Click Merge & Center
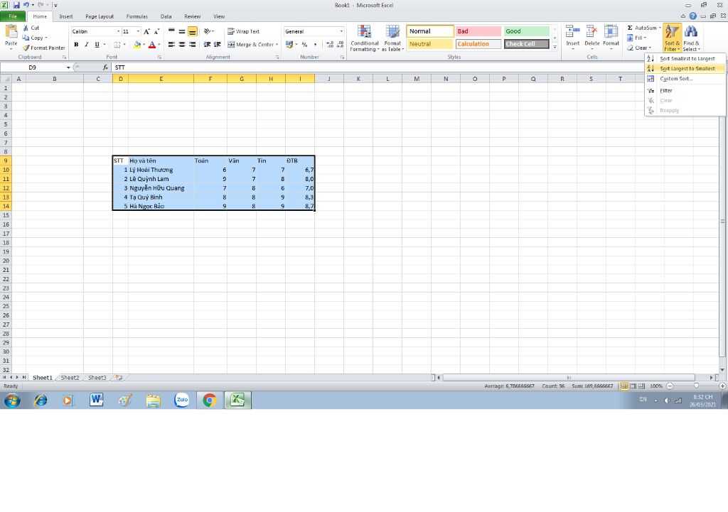 coord(251,45)
